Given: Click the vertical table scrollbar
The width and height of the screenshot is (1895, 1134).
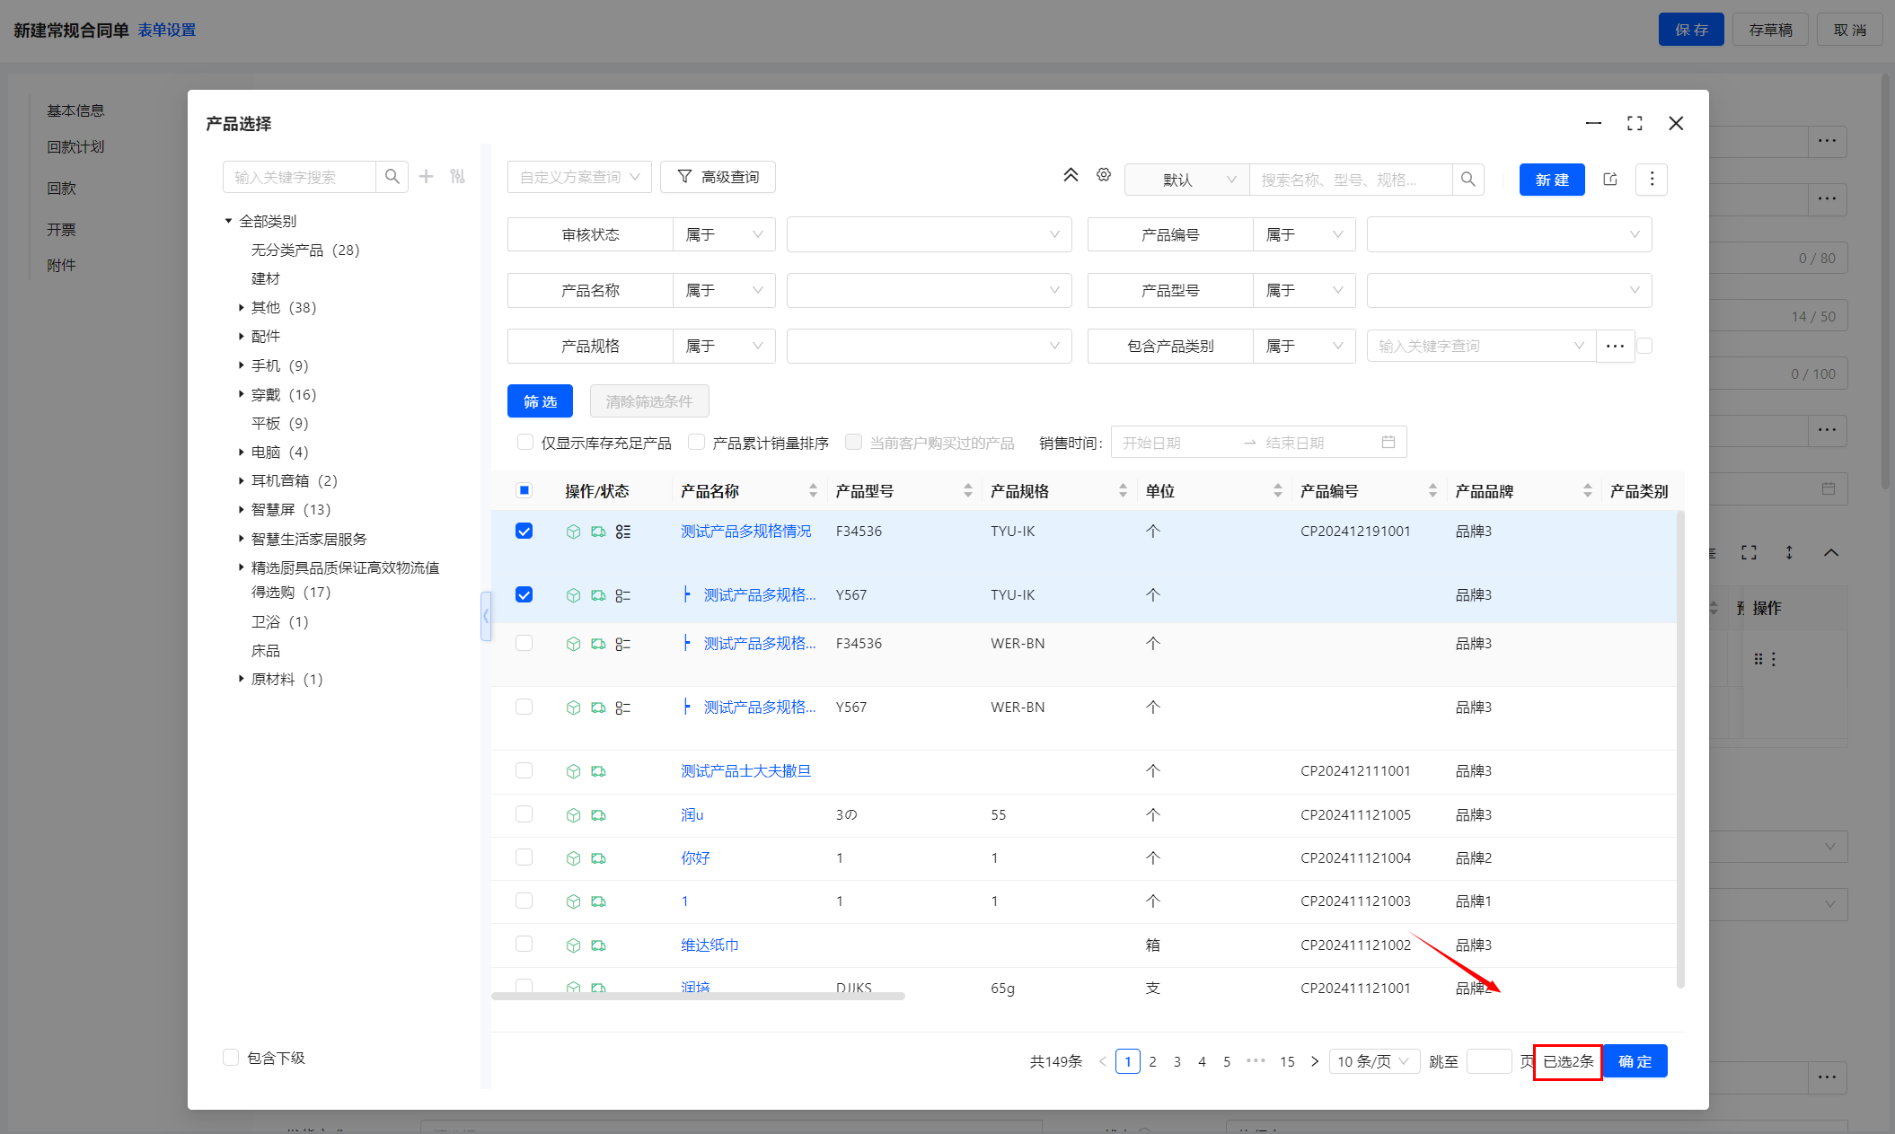Looking at the screenshot, I should click(1679, 750).
